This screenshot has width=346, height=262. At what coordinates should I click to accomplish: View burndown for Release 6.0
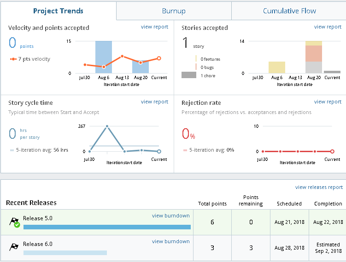click(x=171, y=241)
